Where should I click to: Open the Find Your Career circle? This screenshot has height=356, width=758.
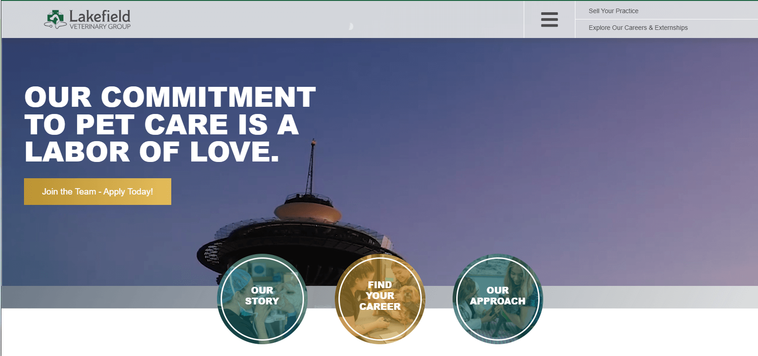380,299
